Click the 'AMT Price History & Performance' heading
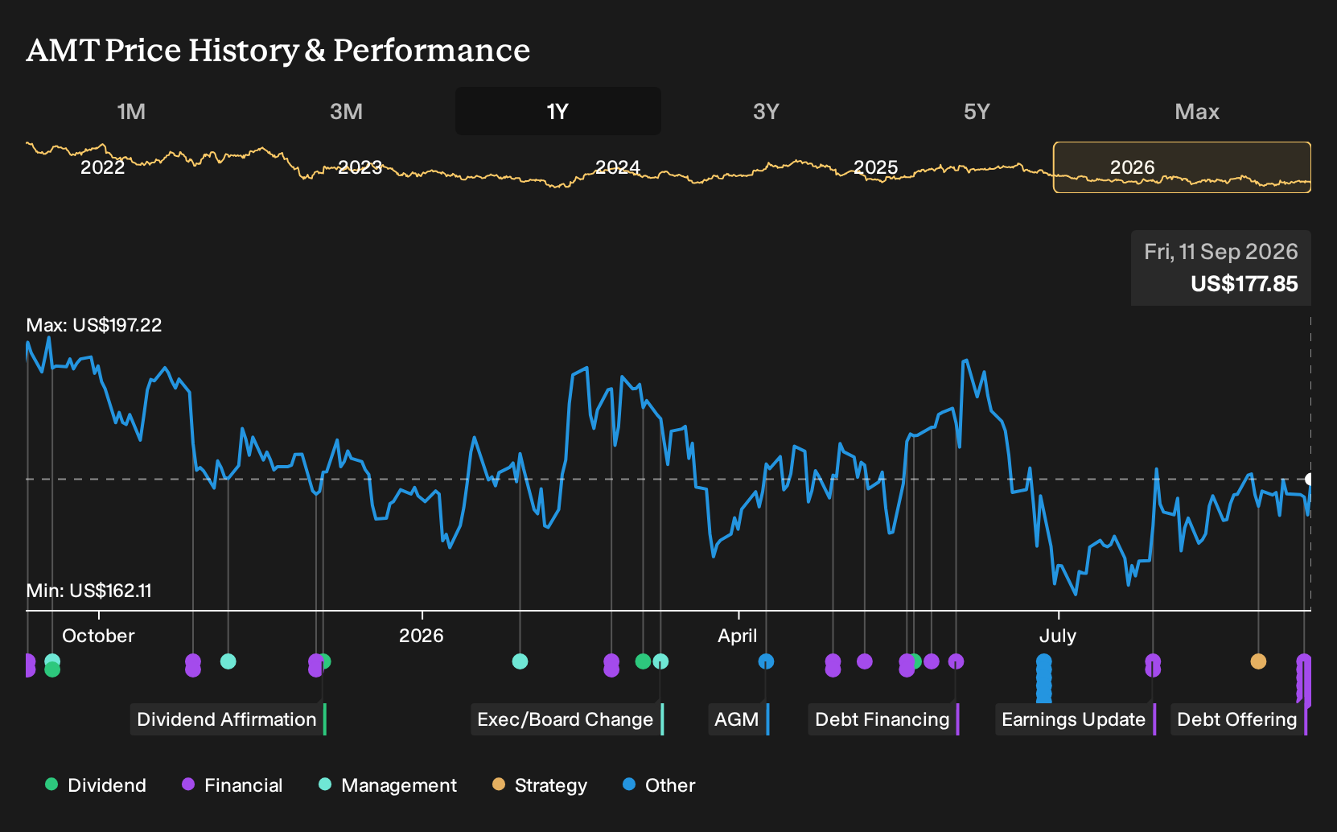 278,50
